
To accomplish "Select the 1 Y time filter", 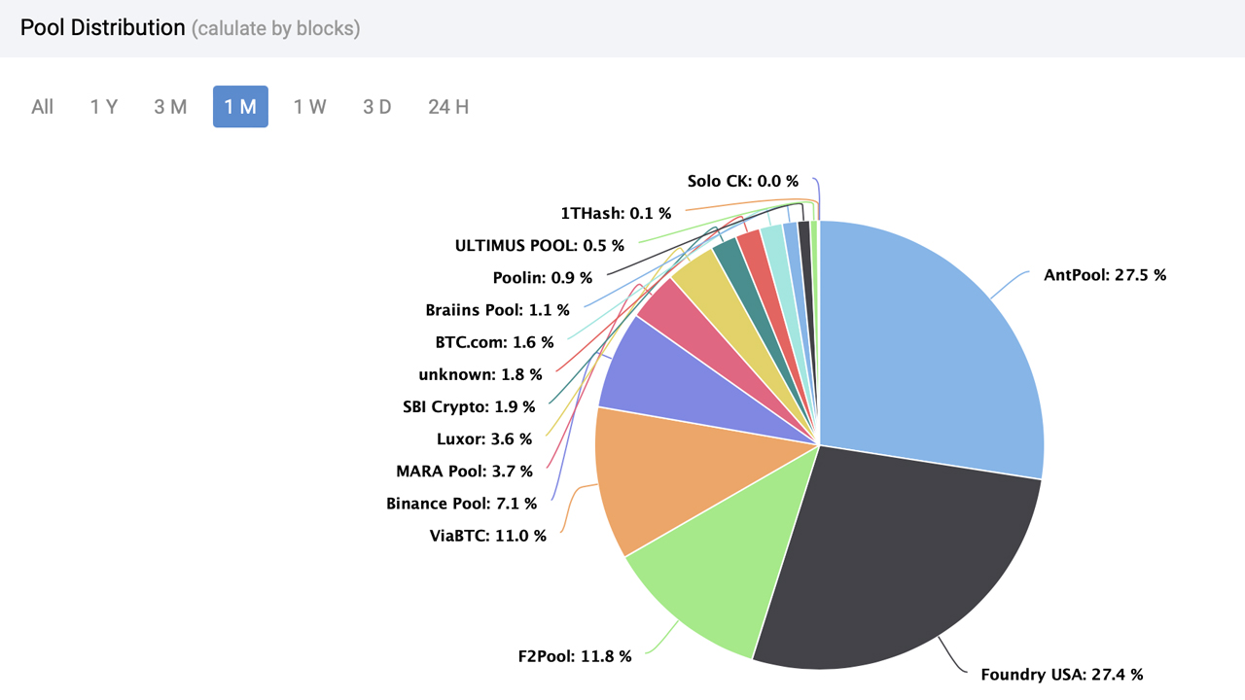I will click(104, 107).
